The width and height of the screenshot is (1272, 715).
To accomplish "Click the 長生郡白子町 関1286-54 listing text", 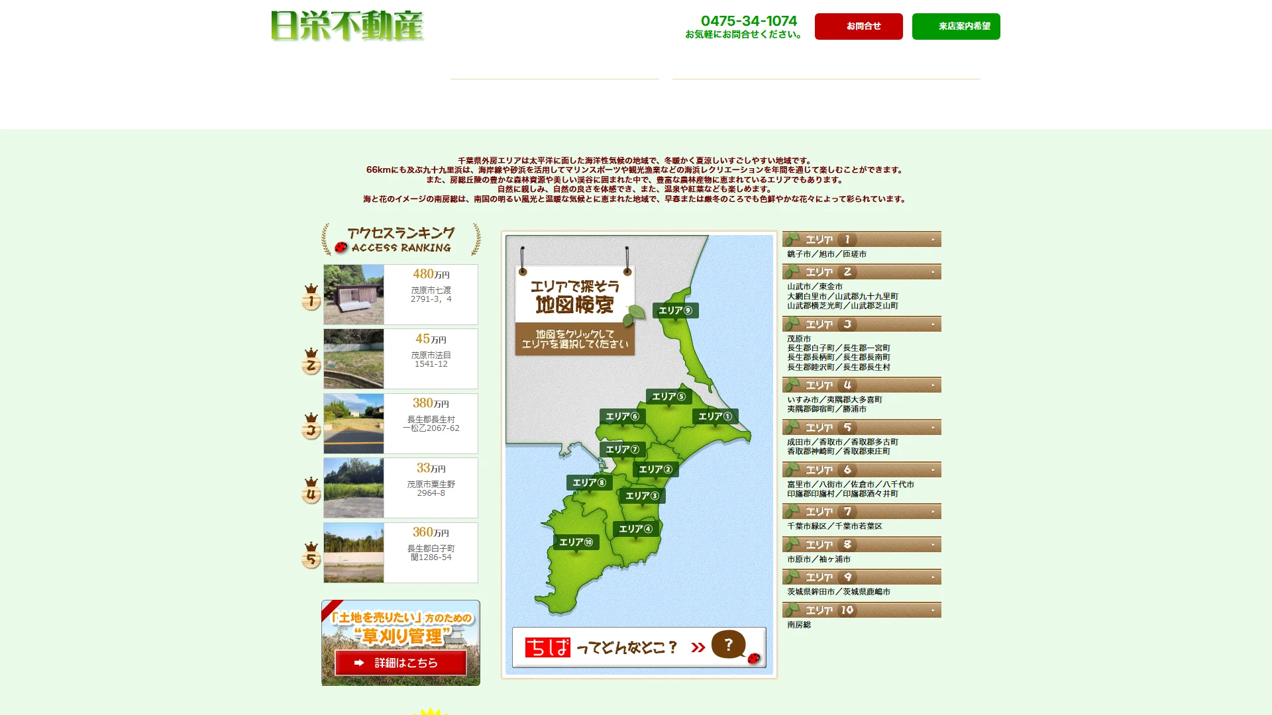I will point(431,553).
